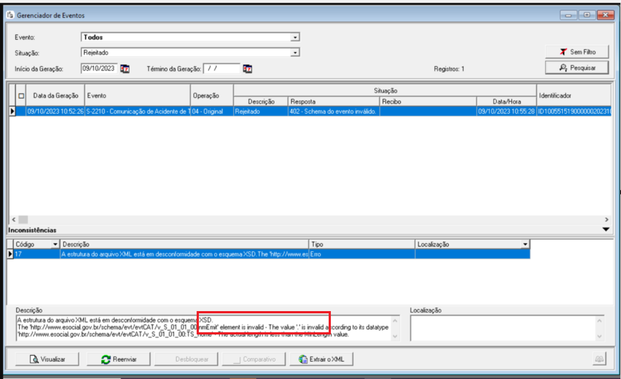The height and width of the screenshot is (379, 621).
Task: Click the book icon at bottom right
Action: 599,360
